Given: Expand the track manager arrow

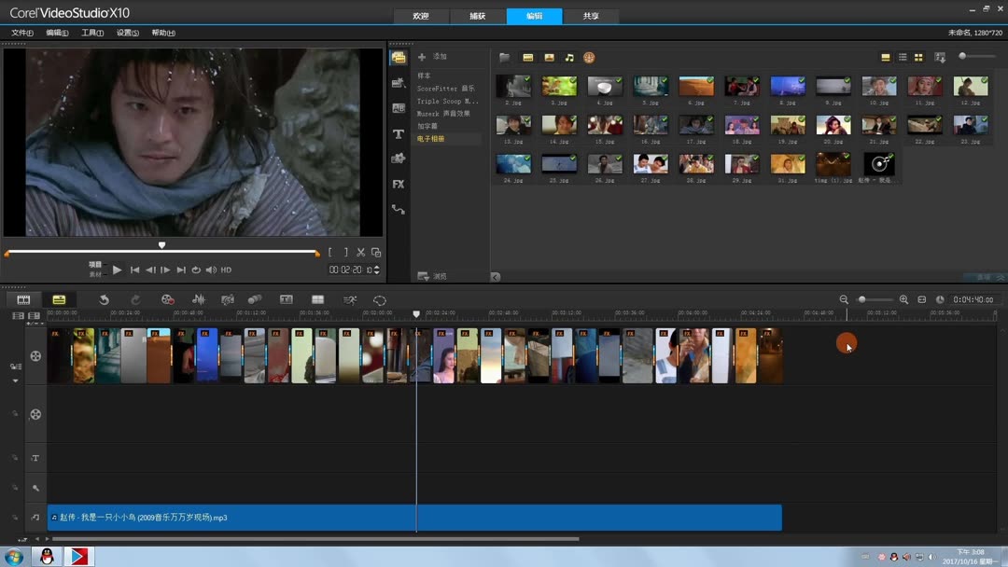Looking at the screenshot, I should click(x=15, y=380).
